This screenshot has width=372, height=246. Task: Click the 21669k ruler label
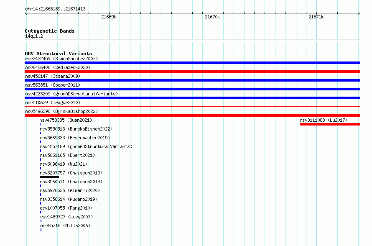(109, 17)
